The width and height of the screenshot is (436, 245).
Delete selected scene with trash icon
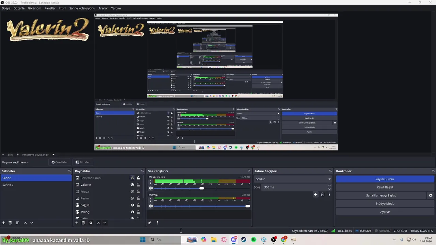coord(10,223)
